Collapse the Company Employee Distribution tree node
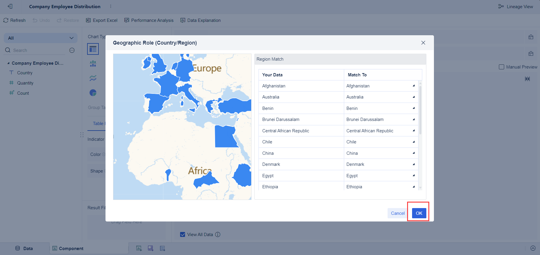 8,63
